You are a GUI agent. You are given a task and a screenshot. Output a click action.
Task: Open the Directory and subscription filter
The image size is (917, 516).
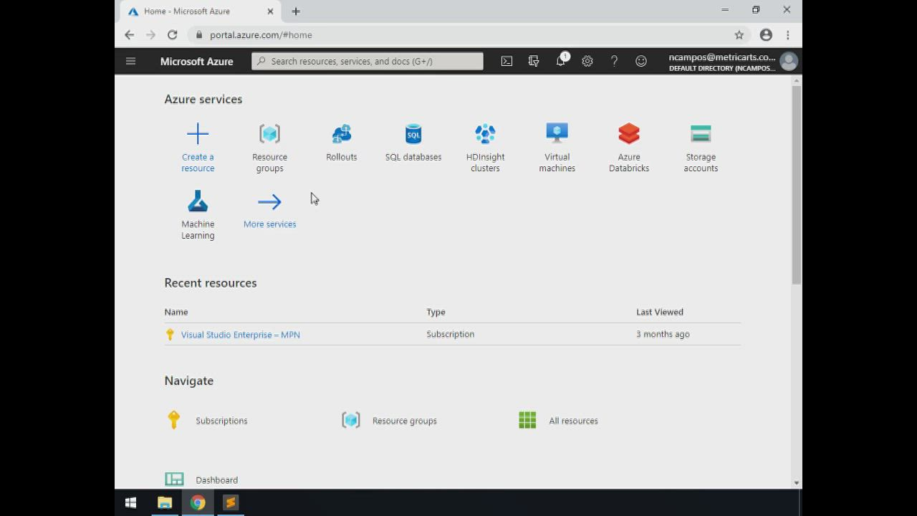click(534, 61)
